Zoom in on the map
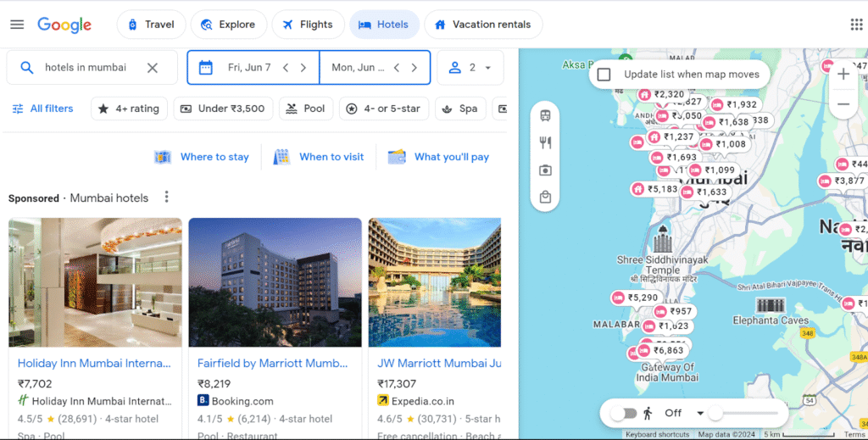This screenshot has width=868, height=440. (843, 74)
